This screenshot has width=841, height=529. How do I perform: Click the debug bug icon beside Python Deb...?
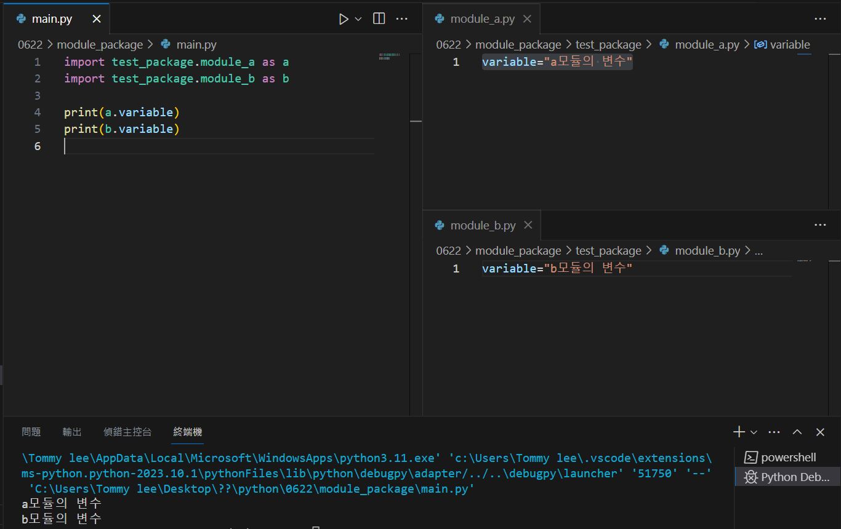click(x=750, y=477)
